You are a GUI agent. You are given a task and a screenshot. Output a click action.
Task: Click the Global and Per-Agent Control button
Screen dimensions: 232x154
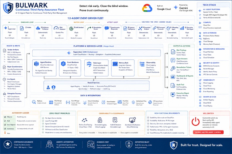coord(208,132)
